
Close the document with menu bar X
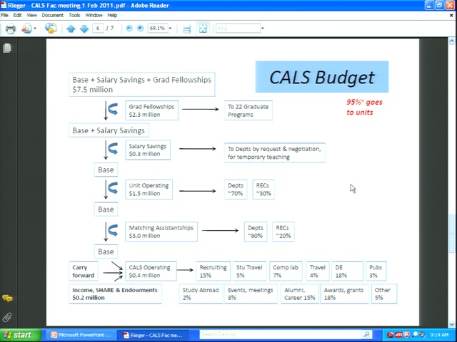[x=451, y=16]
